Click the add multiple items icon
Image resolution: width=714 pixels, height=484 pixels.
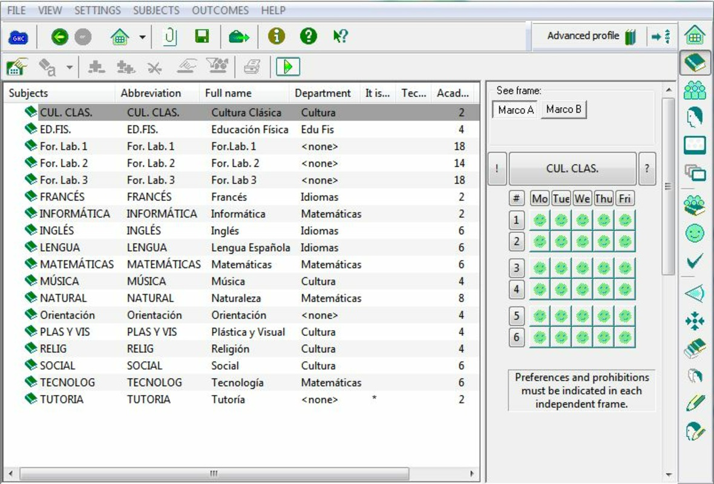[x=125, y=67]
